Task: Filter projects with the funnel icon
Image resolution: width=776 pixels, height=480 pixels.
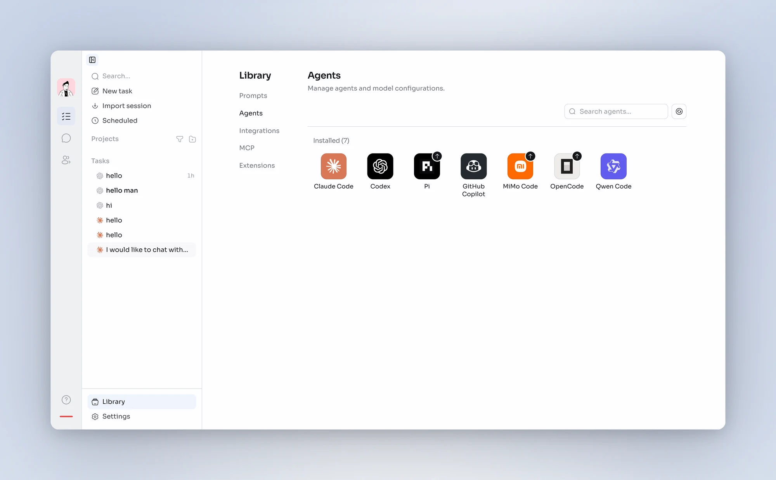Action: coord(180,139)
